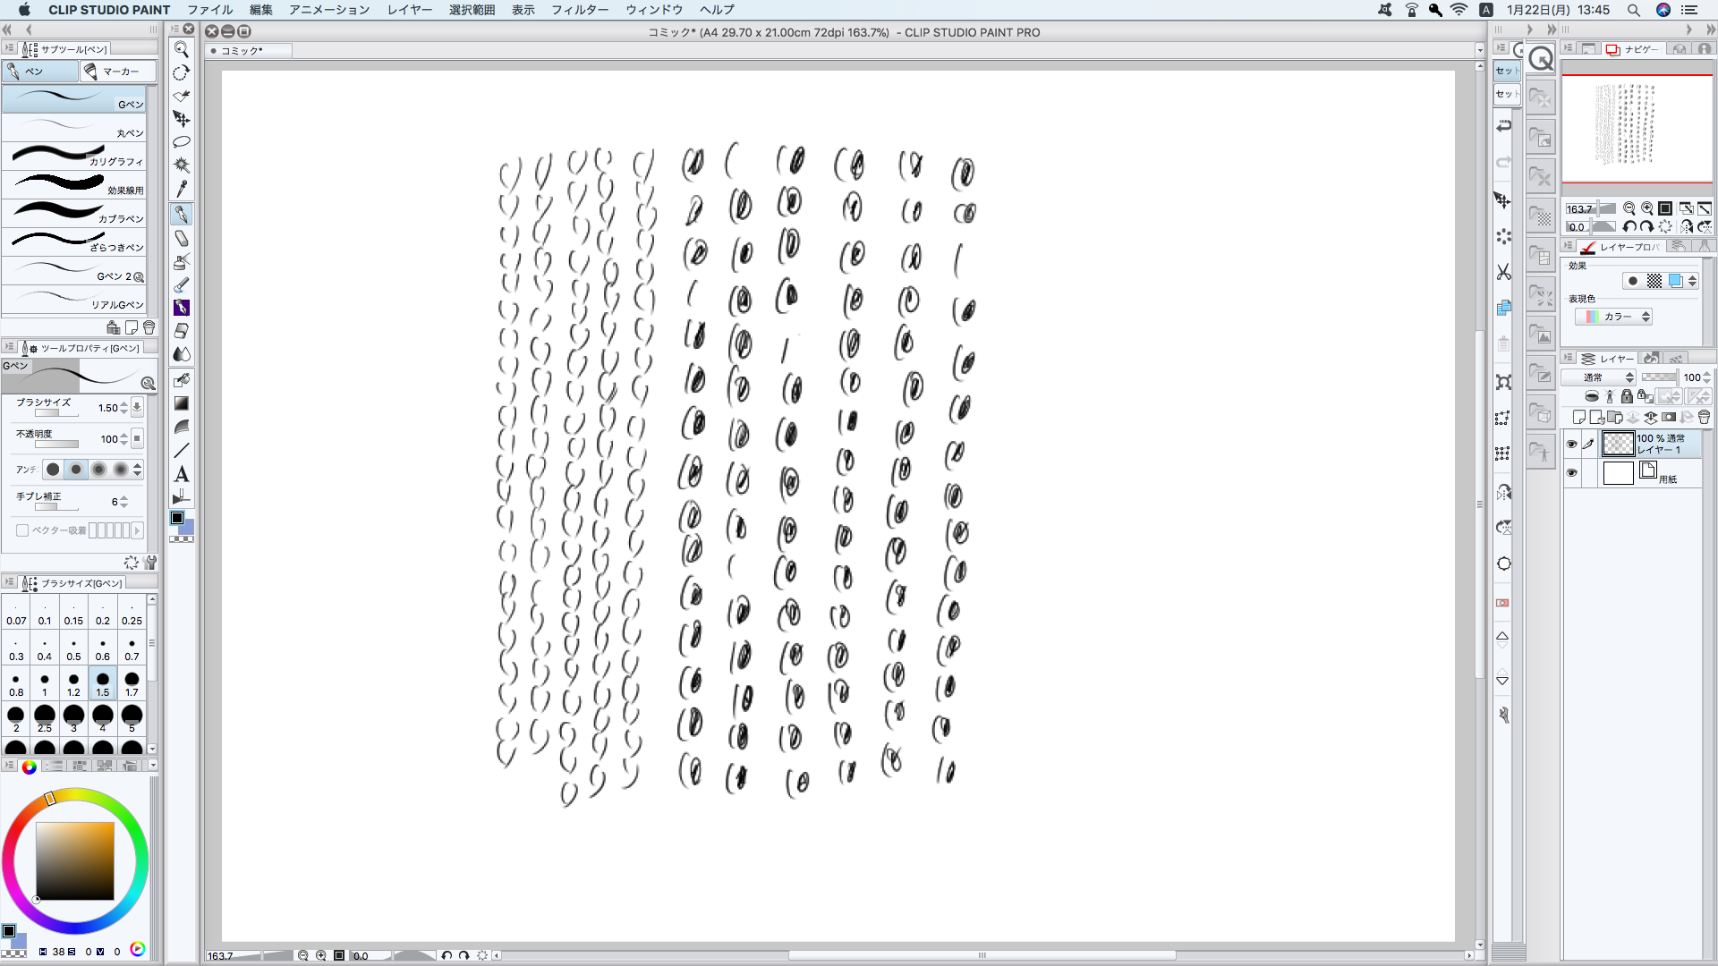Delete the current layer with the trash icon
Viewport: 1718px width, 966px height.
pyautogui.click(x=1704, y=417)
